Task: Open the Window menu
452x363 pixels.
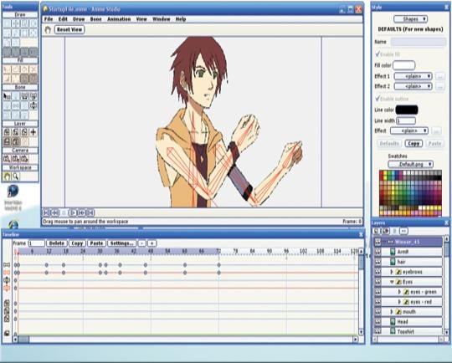Action: pos(162,19)
